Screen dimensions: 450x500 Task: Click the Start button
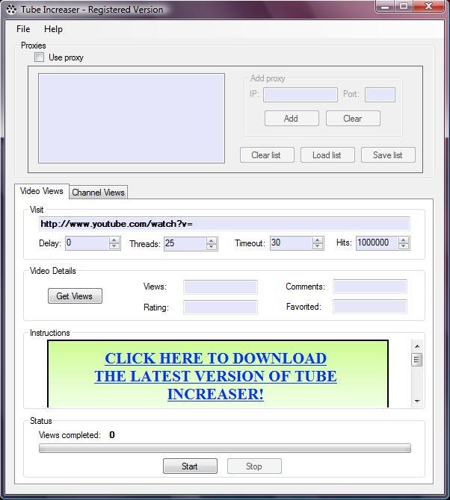click(x=190, y=466)
